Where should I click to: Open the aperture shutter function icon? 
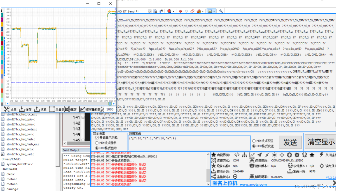[x=289, y=155]
